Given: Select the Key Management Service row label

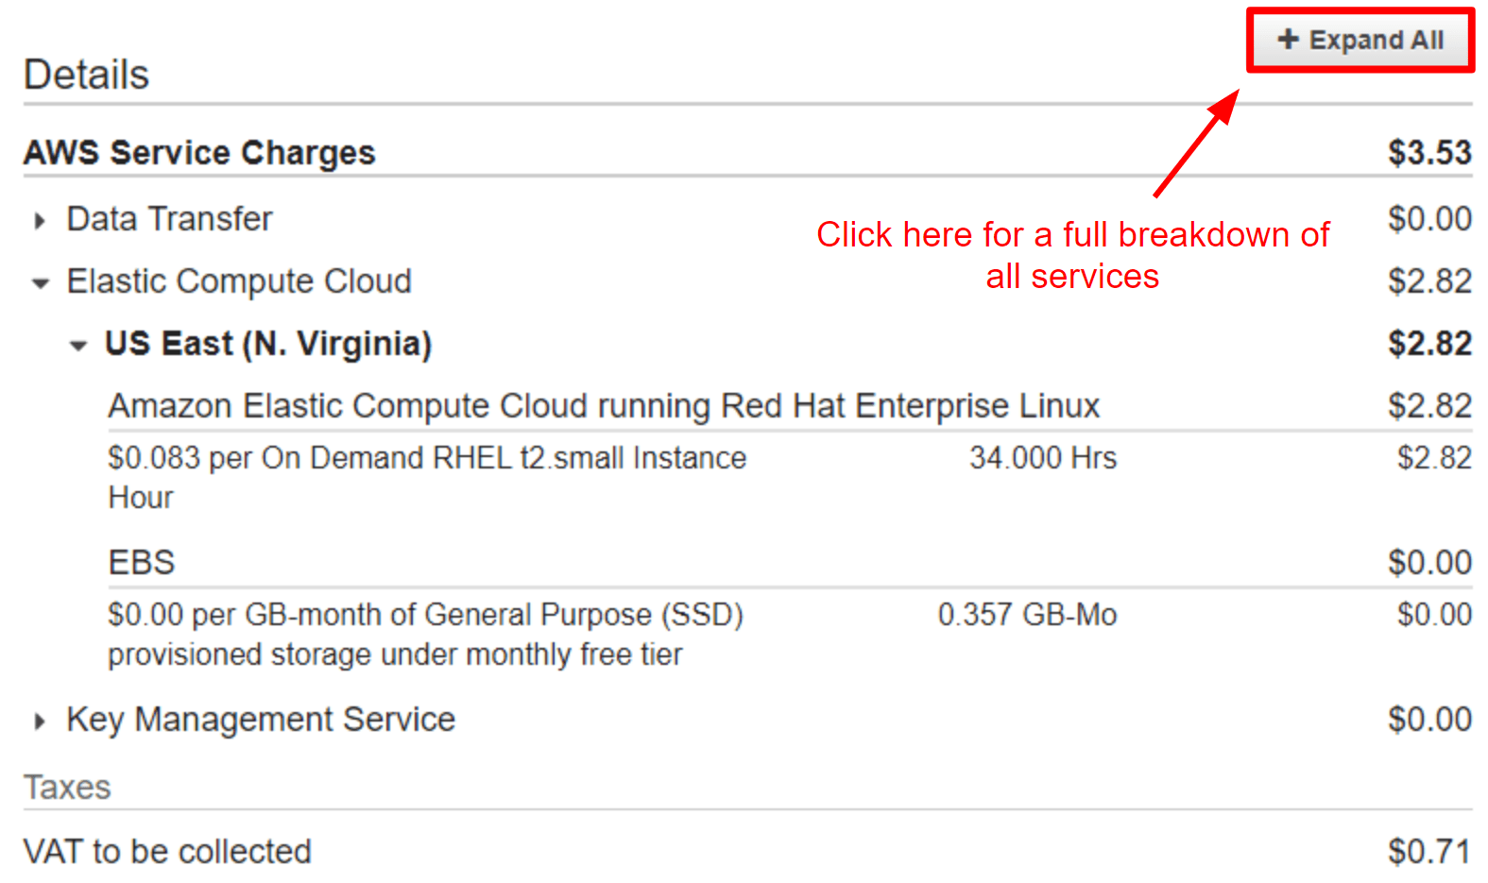Looking at the screenshot, I should [x=261, y=720].
